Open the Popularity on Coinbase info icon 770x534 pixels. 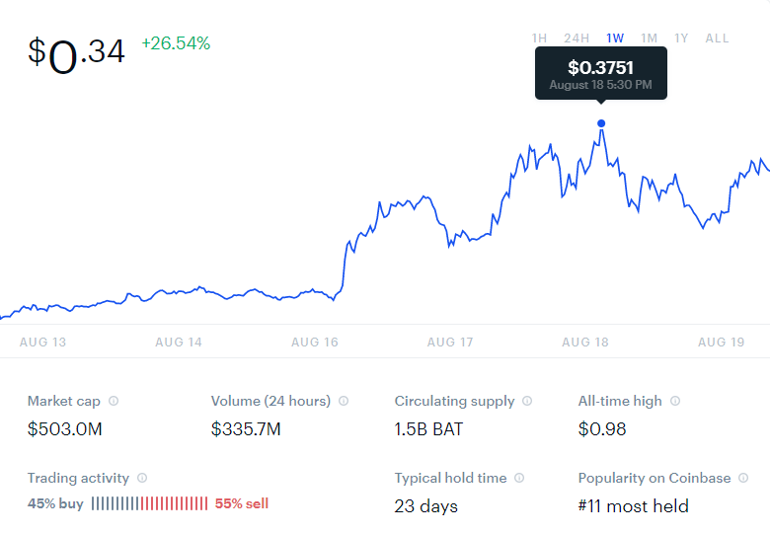point(743,478)
